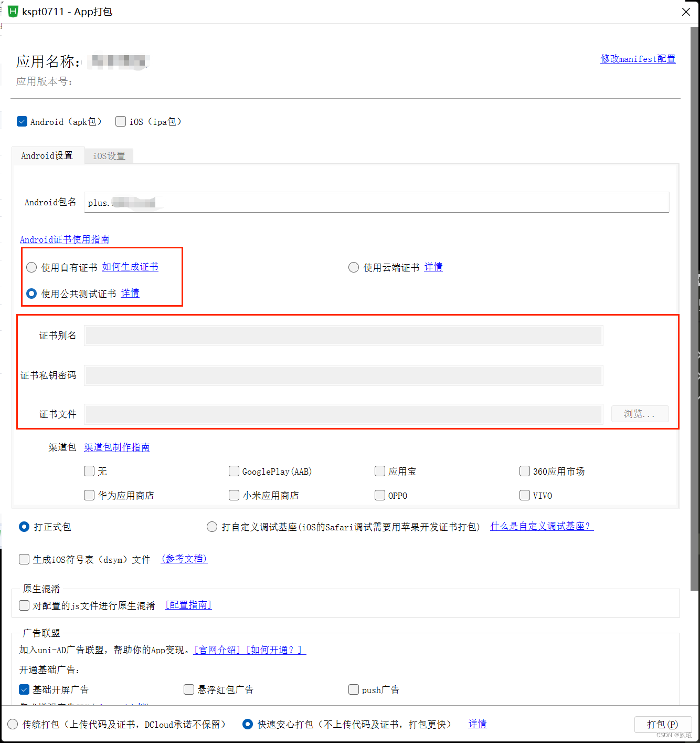
Task: Enable 生成iOS符号表 (dsym) 文件 checkbox
Action: (24, 559)
